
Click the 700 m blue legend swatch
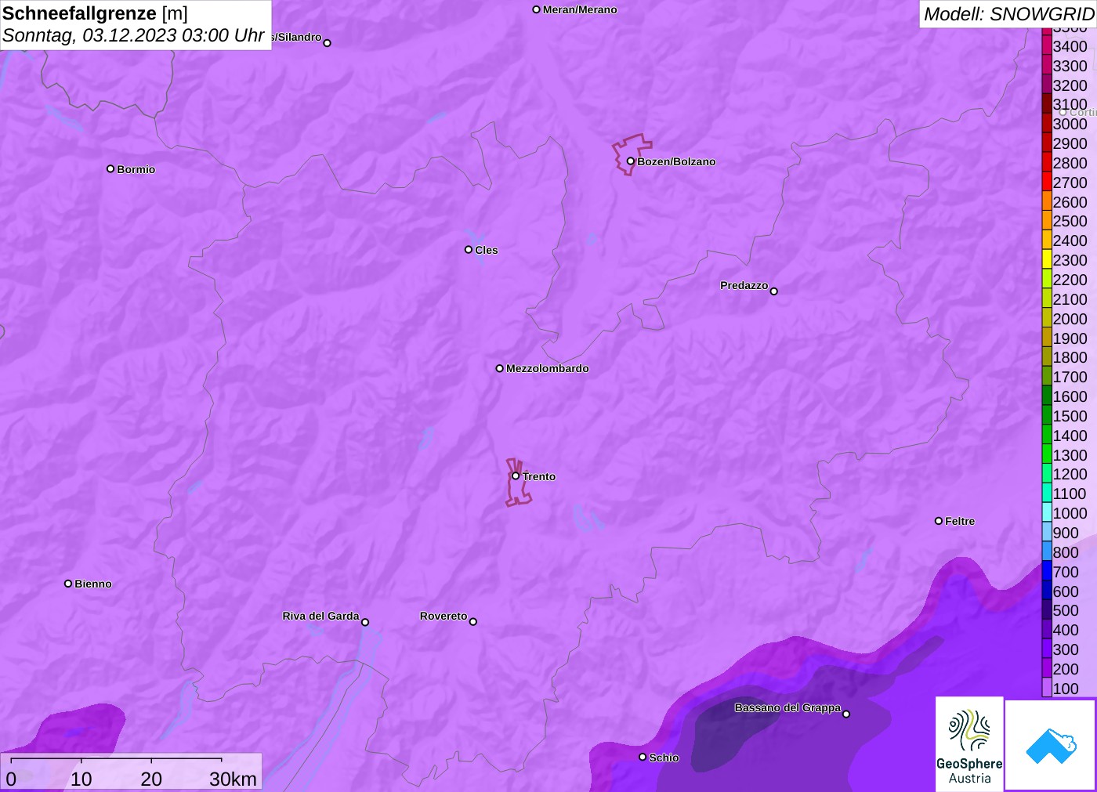[x=1046, y=571]
